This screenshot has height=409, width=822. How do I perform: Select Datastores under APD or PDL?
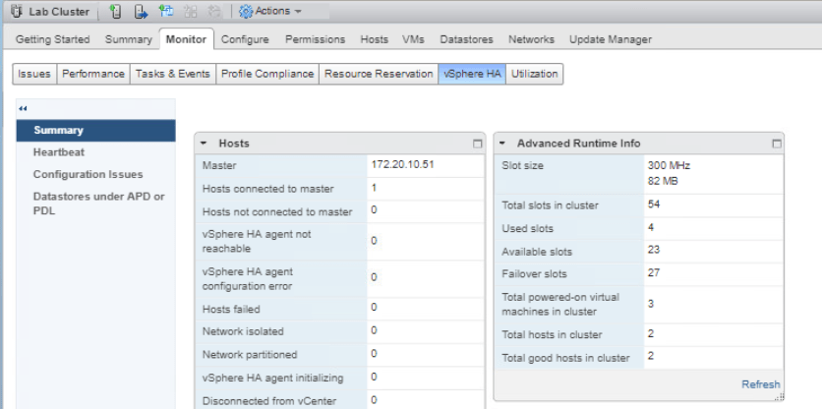(x=98, y=203)
